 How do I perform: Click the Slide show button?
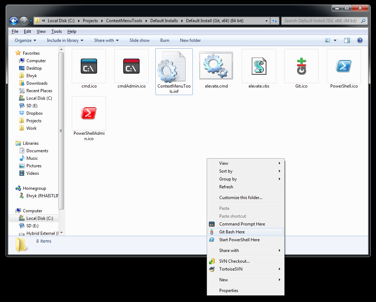coord(140,40)
